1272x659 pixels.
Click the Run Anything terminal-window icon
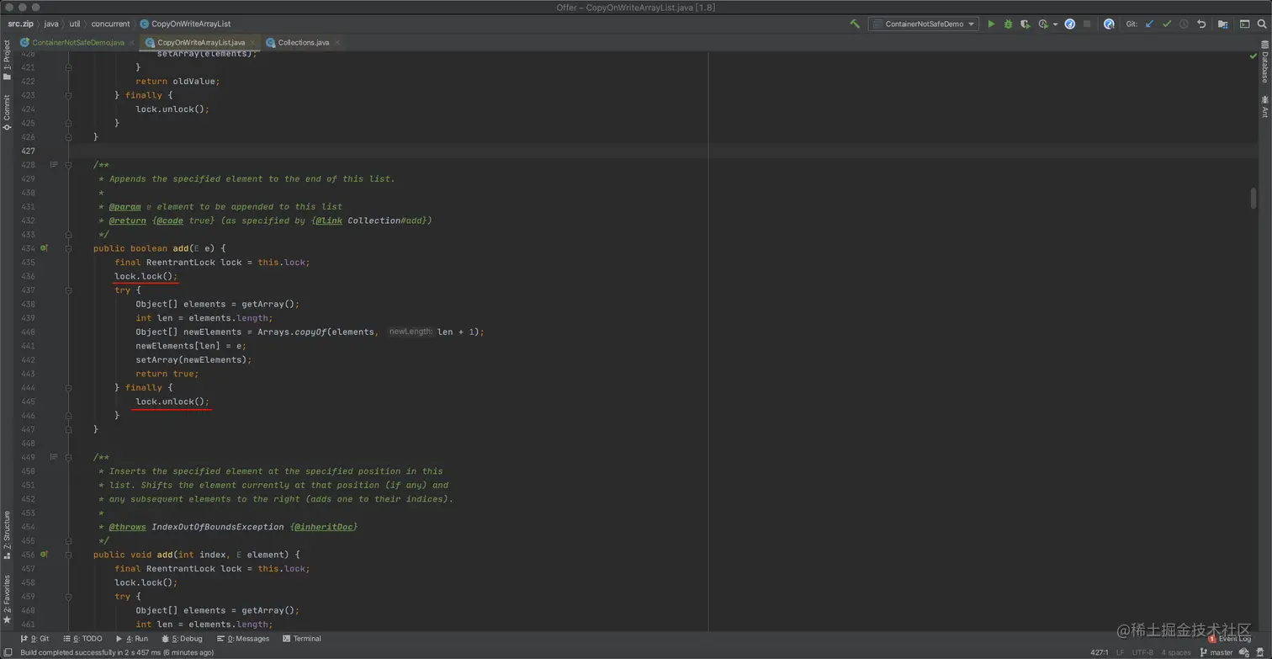(x=1244, y=24)
